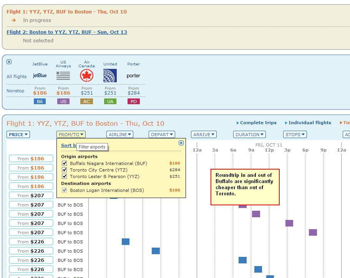This screenshot has width=350, height=278.
Task: Select US Airways nonstop fare From $186
Action: [63, 91]
